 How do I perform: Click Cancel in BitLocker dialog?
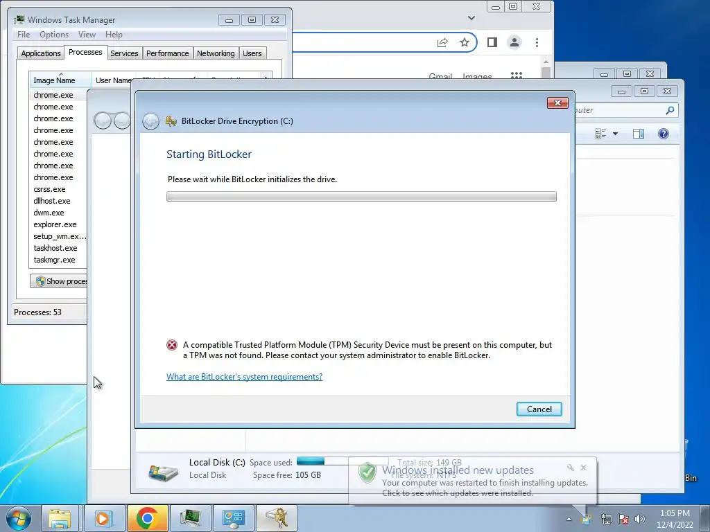click(539, 409)
